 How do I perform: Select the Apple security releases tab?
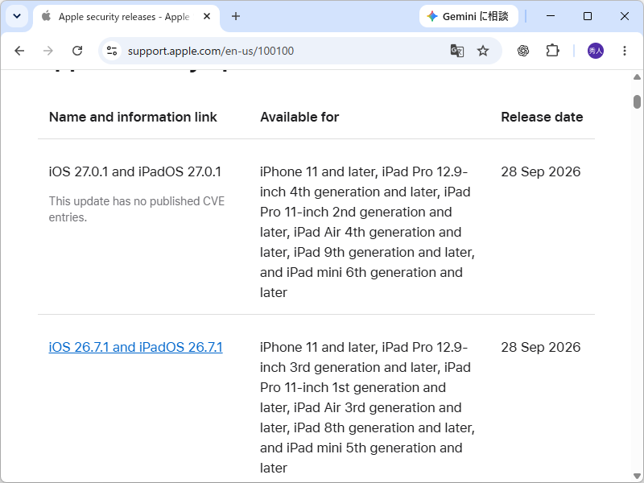(x=126, y=17)
